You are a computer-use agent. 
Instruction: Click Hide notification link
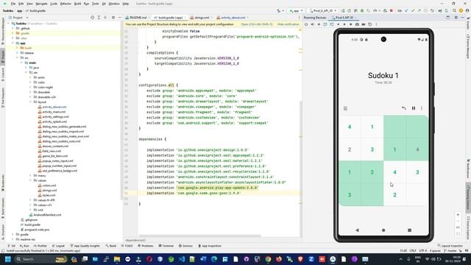288,24
